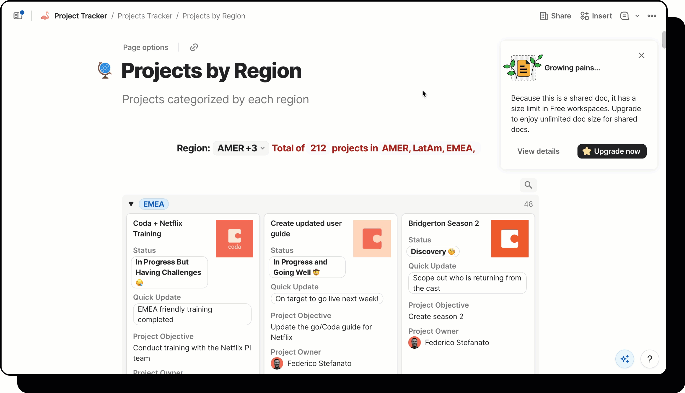Click the Upgrade now button

(612, 151)
